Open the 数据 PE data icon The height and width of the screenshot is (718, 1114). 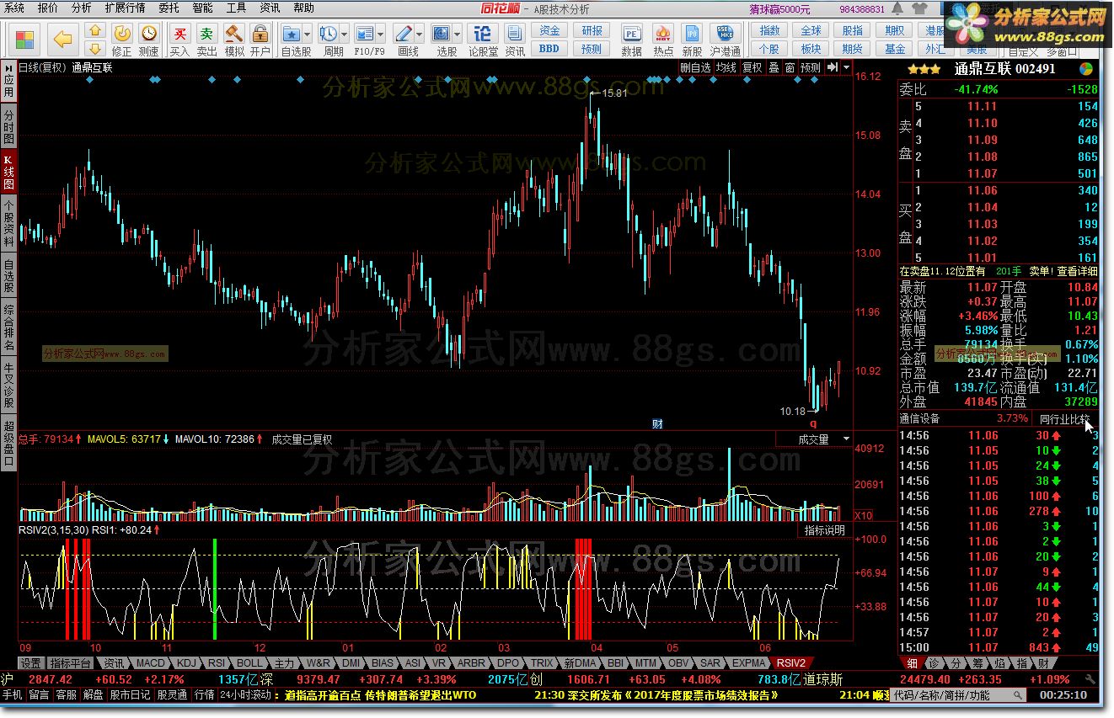pyautogui.click(x=631, y=40)
